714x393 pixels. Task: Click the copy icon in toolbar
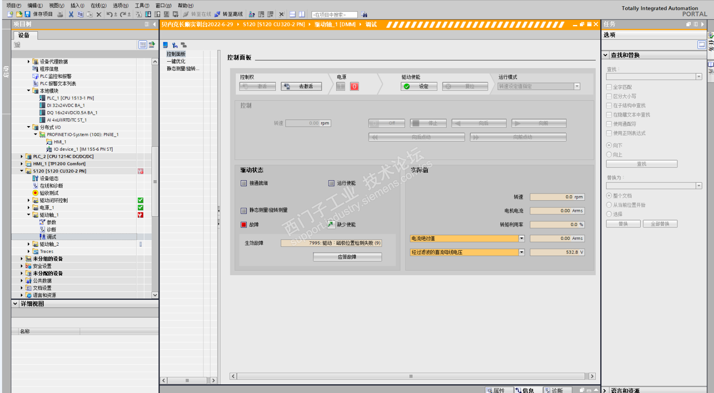click(x=80, y=14)
